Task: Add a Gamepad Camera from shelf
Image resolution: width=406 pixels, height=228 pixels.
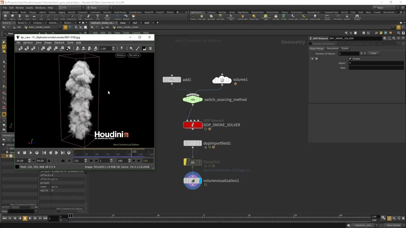Action: pyautogui.click(x=357, y=17)
